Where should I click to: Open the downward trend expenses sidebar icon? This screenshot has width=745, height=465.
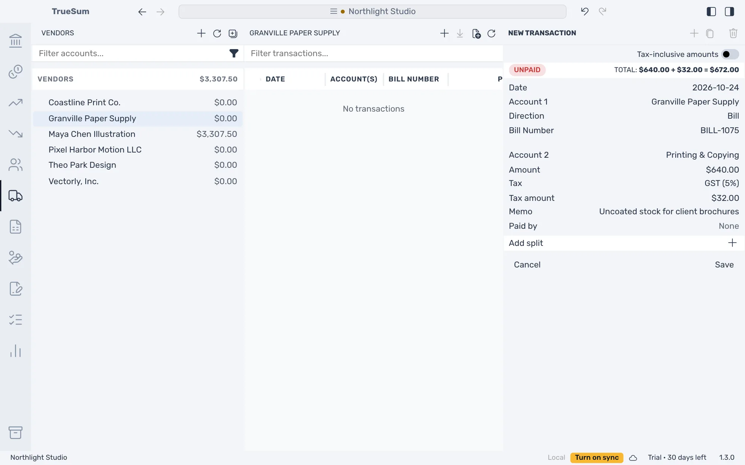15,134
